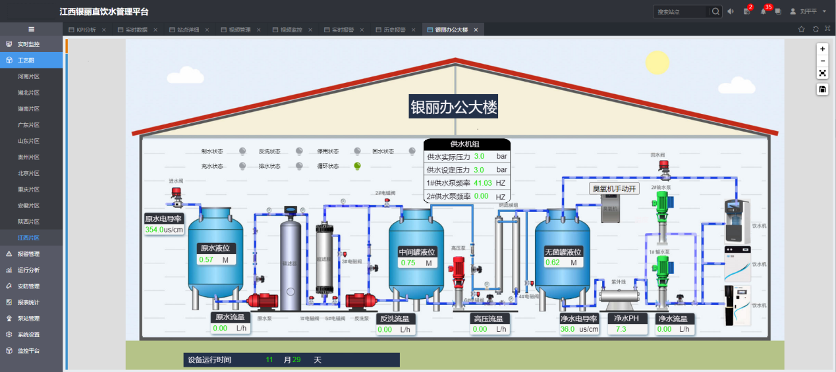The height and width of the screenshot is (372, 836).
Task: Favorite this page with the star icon
Action: tap(802, 29)
